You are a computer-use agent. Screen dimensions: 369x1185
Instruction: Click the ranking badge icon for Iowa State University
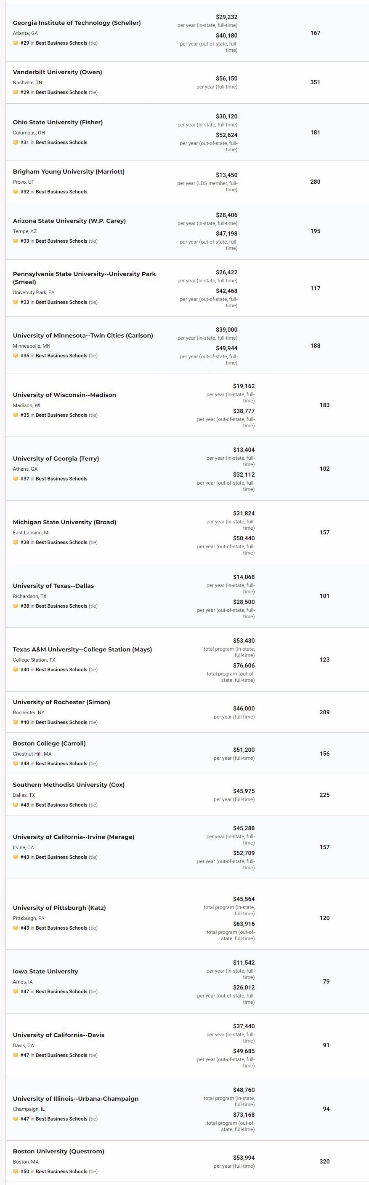[16, 992]
